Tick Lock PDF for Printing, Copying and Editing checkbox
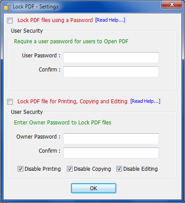 click(x=10, y=101)
